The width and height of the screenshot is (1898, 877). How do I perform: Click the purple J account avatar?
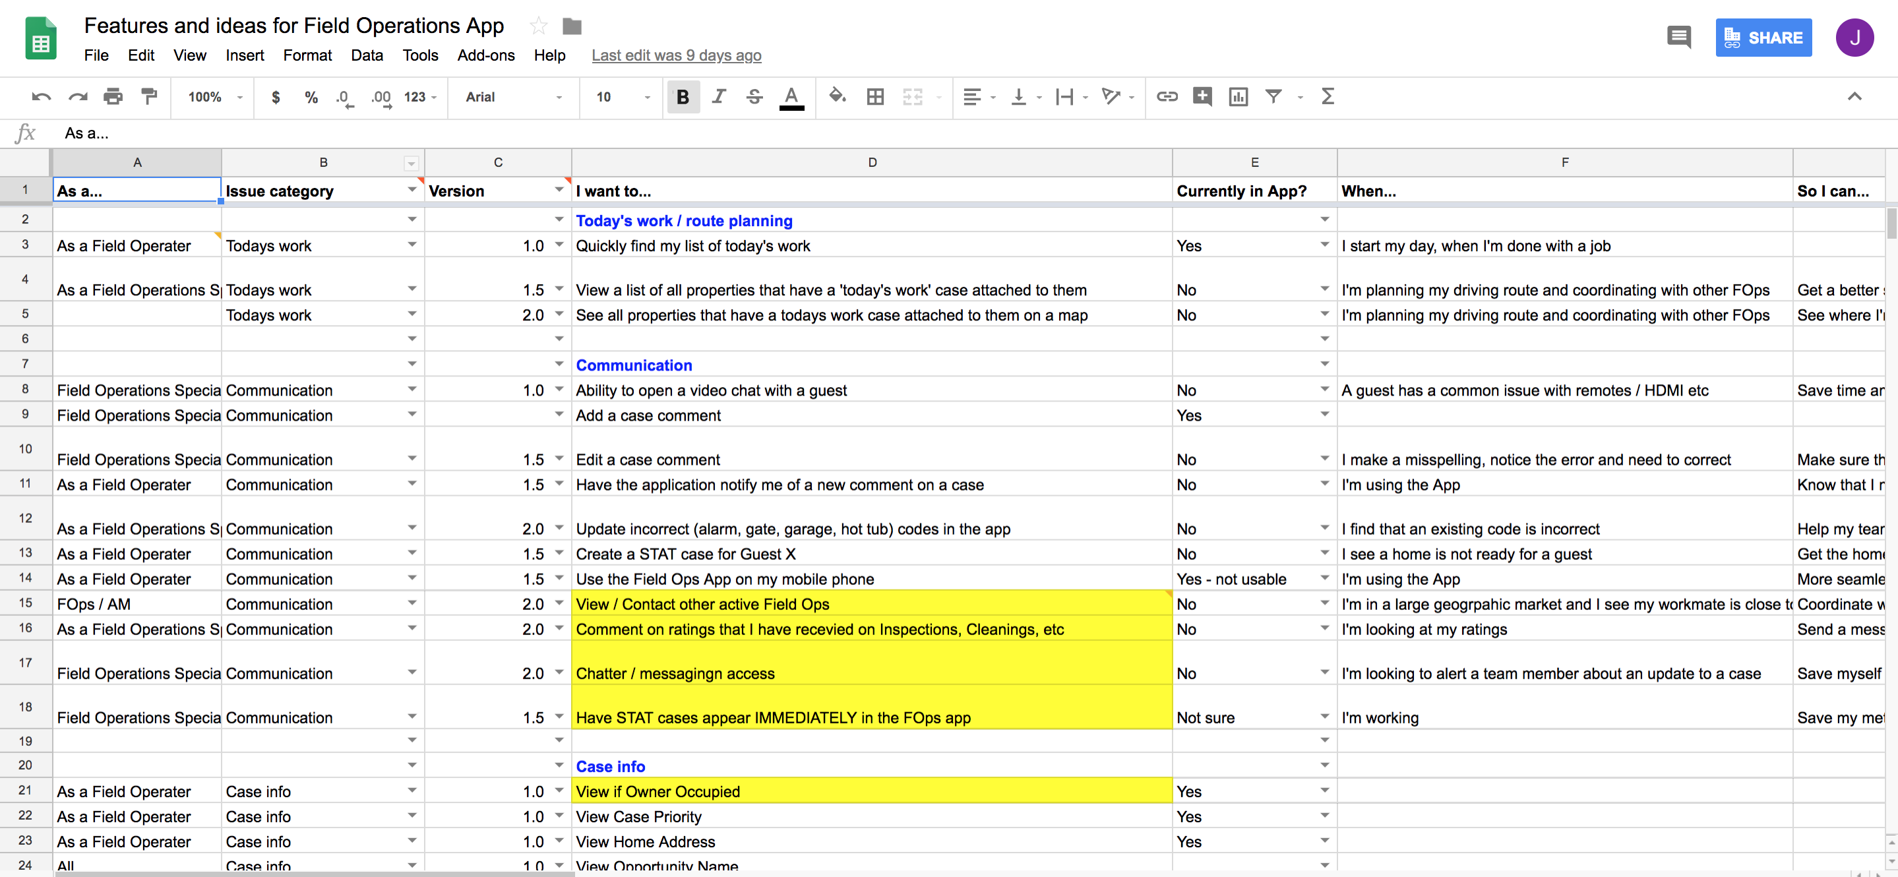coord(1854,38)
